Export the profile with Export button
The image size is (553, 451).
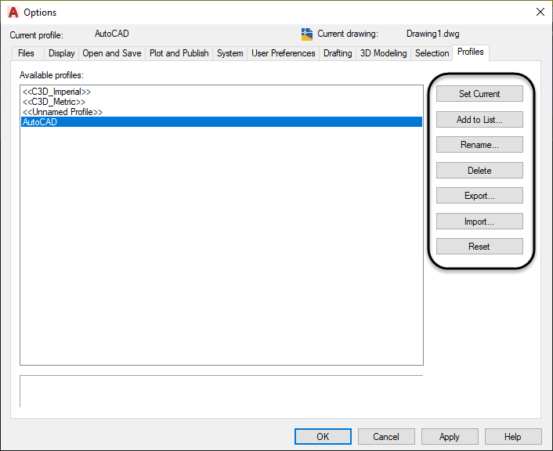(x=479, y=195)
